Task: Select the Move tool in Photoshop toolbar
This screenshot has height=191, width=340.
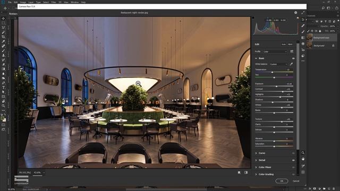Action: click(x=3, y=19)
